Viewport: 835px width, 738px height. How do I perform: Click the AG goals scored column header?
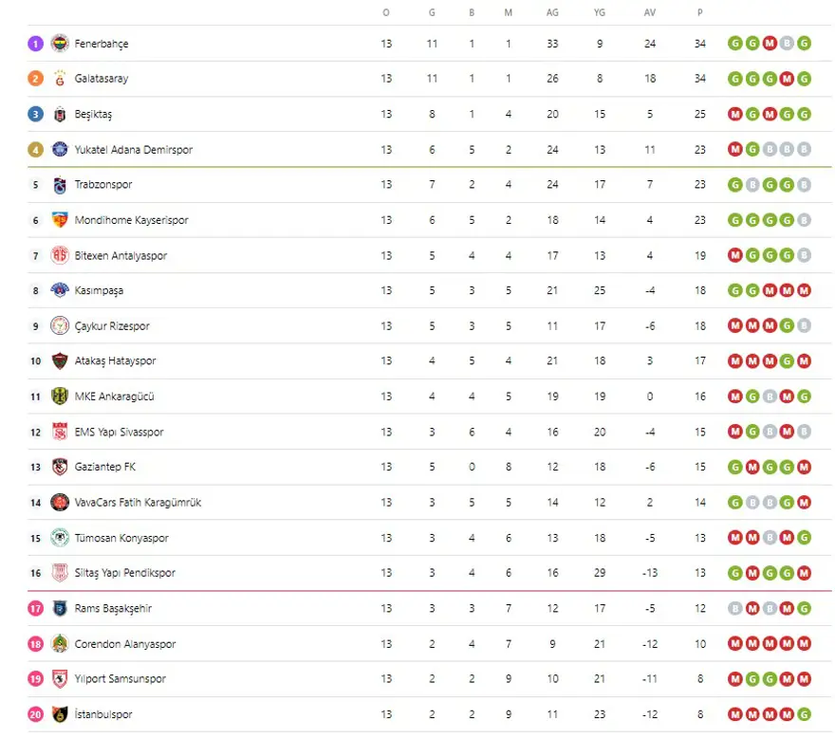tap(552, 13)
